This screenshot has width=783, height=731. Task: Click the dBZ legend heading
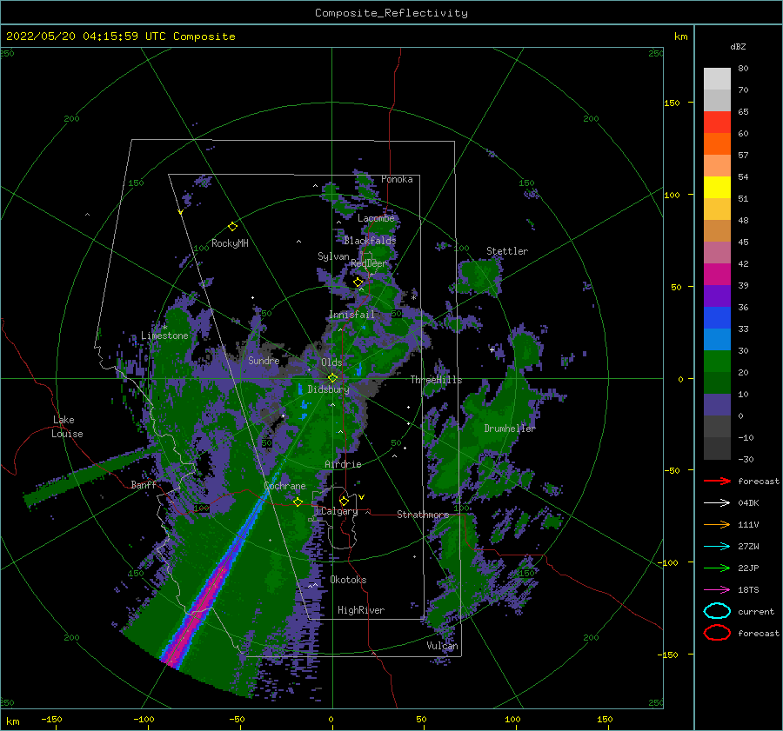[x=738, y=46]
